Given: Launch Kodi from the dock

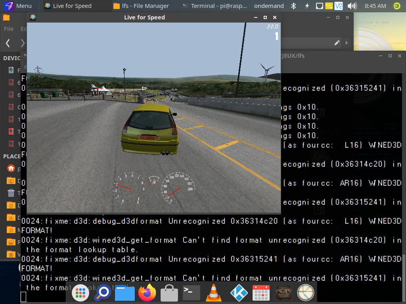Looking at the screenshot, I should (x=239, y=293).
